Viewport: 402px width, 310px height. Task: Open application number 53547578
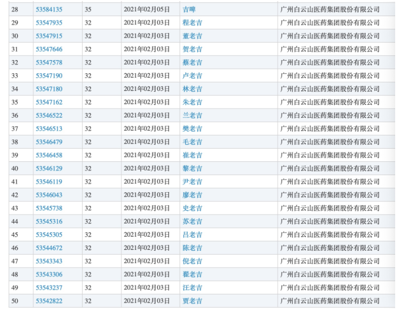pos(49,62)
